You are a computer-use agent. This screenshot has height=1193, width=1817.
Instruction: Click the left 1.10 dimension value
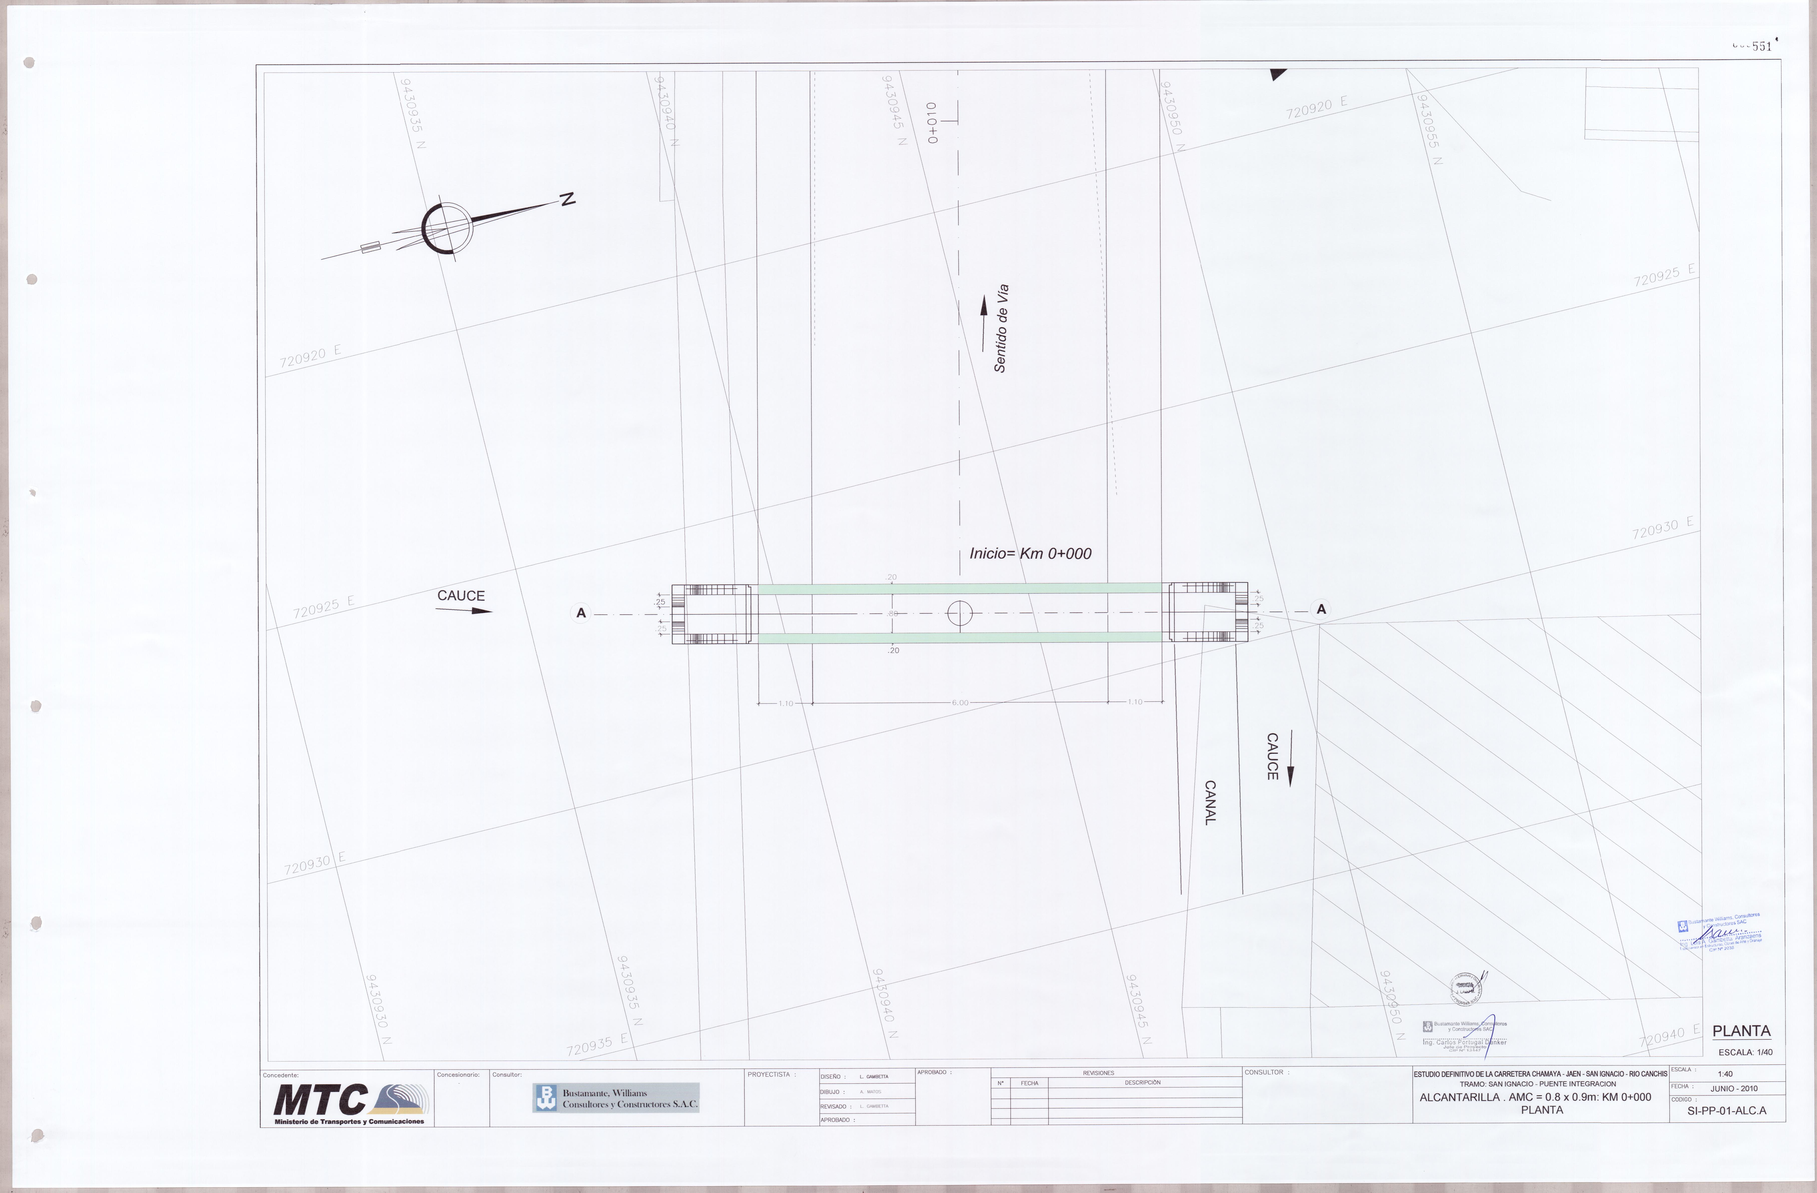(x=786, y=704)
